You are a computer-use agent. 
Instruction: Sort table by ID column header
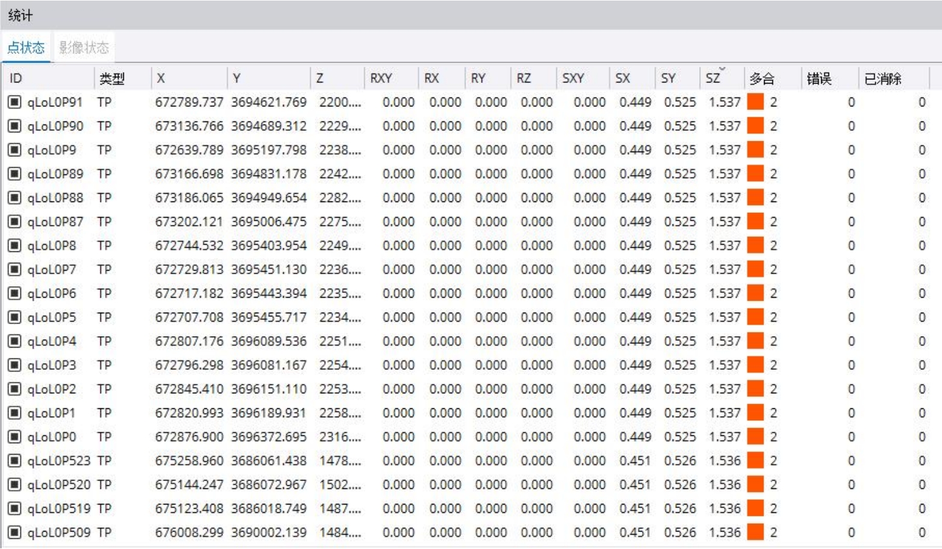coord(16,78)
